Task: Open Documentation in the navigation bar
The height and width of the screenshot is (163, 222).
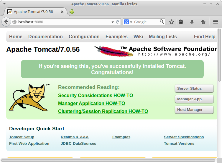Action: point(45,36)
